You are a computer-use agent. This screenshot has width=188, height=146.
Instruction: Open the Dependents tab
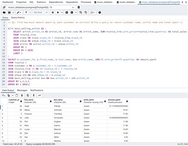pyautogui.click(x=72, y=2)
